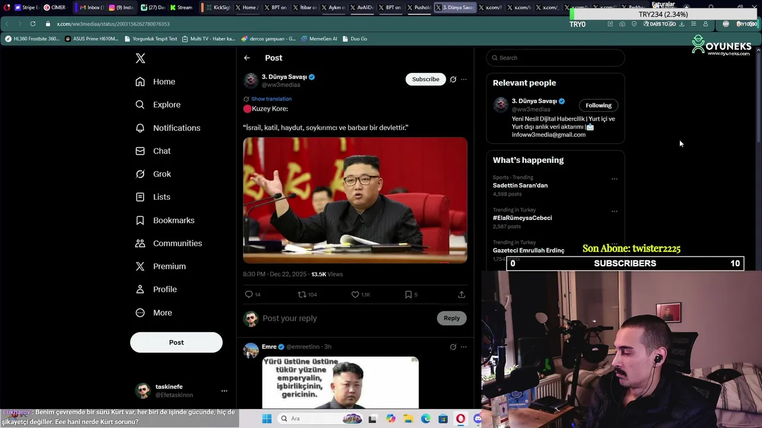Click the taskbar Ara search box
Viewport: 762px width, 428px height.
pyautogui.click(x=321, y=418)
